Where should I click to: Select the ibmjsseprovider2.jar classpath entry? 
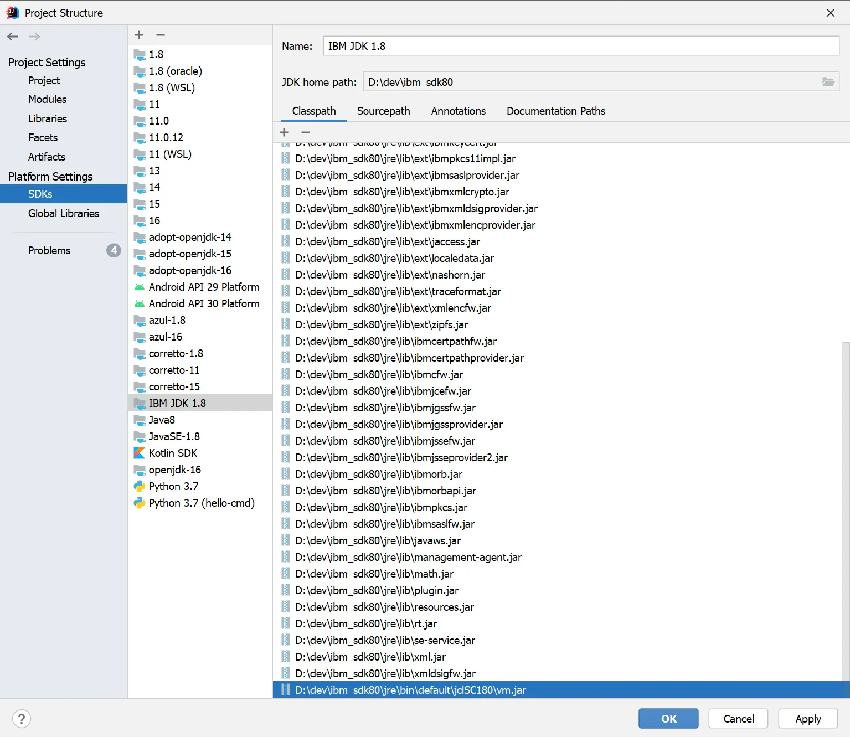tap(558, 457)
